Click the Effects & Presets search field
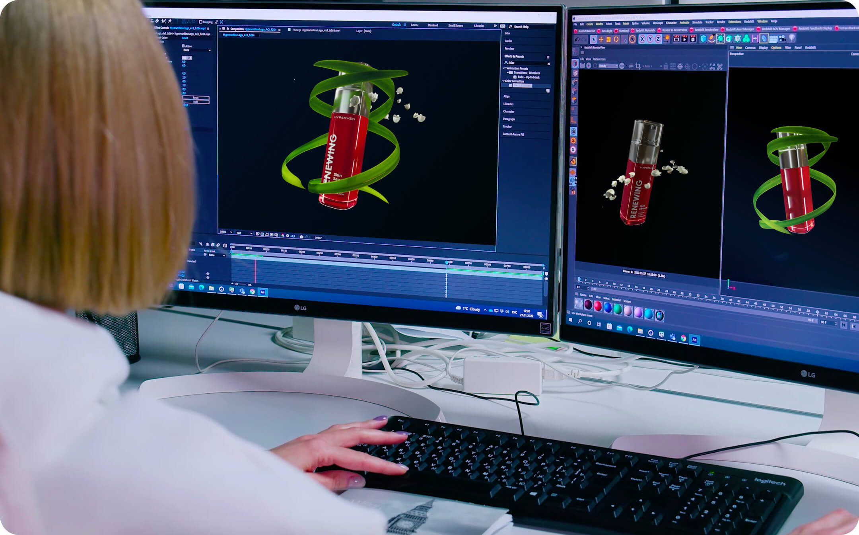Image resolution: width=859 pixels, height=535 pixels. (527, 63)
